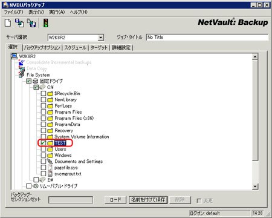Click the C:¥ drive icon
Viewport: 272px width, 218px height.
(x=42, y=87)
